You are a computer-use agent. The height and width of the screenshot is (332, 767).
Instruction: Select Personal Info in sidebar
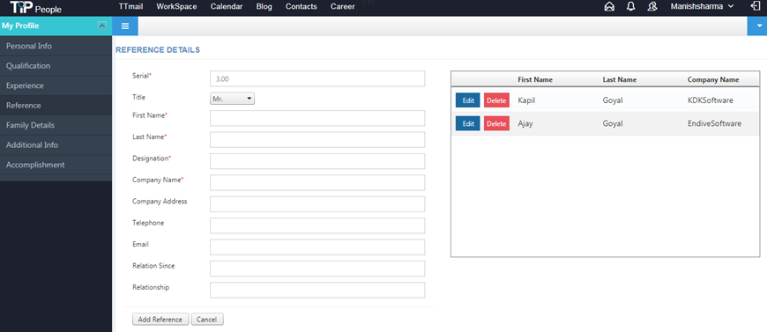click(56, 46)
